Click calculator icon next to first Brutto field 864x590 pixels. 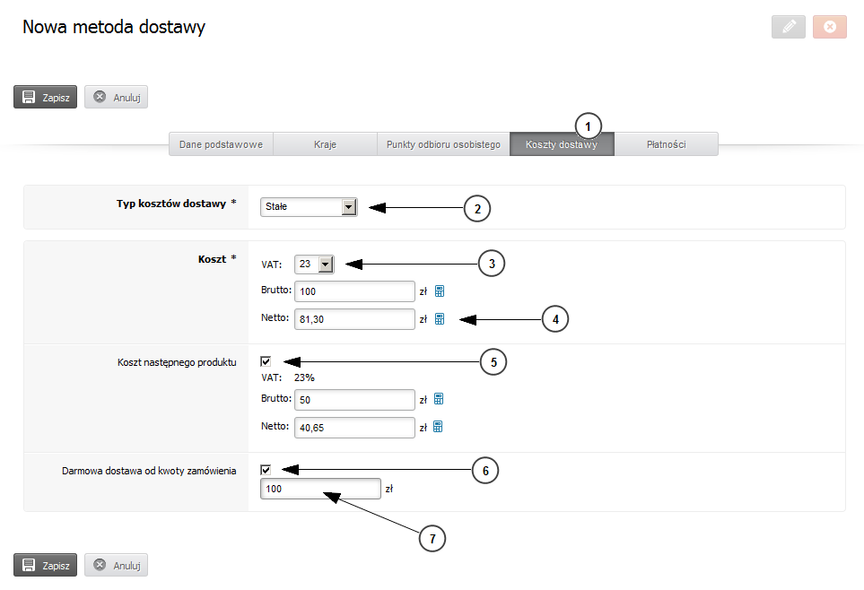[439, 291]
